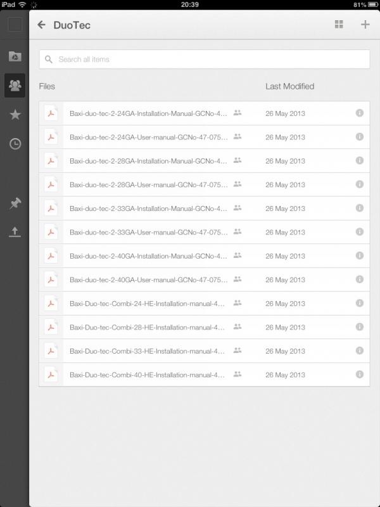Image resolution: width=380 pixels, height=507 pixels.
Task: Sort by the Last Modified column header
Action: point(289,86)
